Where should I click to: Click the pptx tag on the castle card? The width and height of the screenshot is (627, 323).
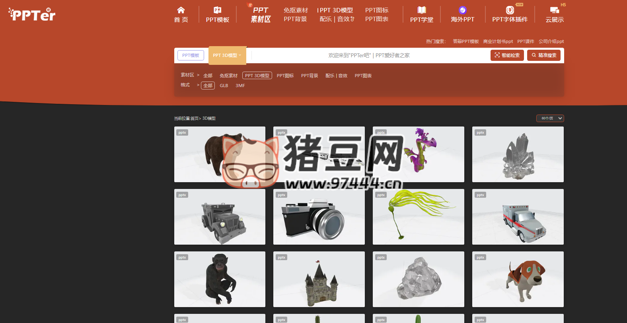[282, 257]
